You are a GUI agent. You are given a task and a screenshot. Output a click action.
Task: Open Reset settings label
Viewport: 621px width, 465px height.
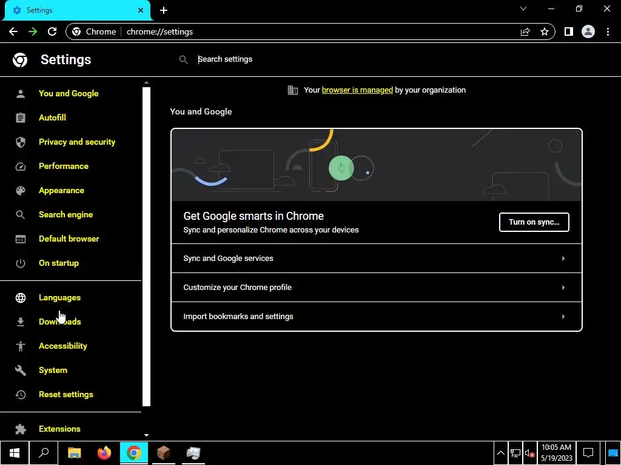click(65, 395)
